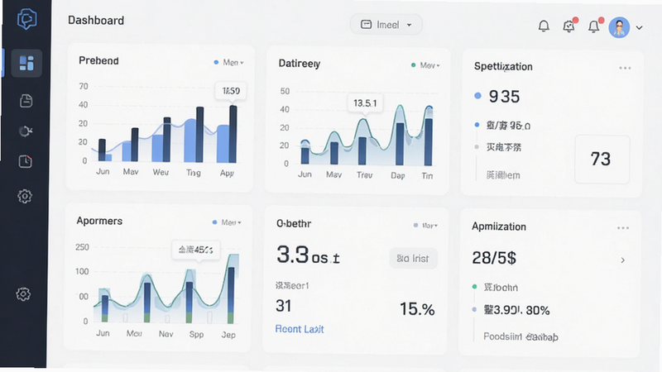Click the tooltip above the Prebend chart
Screen dimensions: 662x372
231,91
